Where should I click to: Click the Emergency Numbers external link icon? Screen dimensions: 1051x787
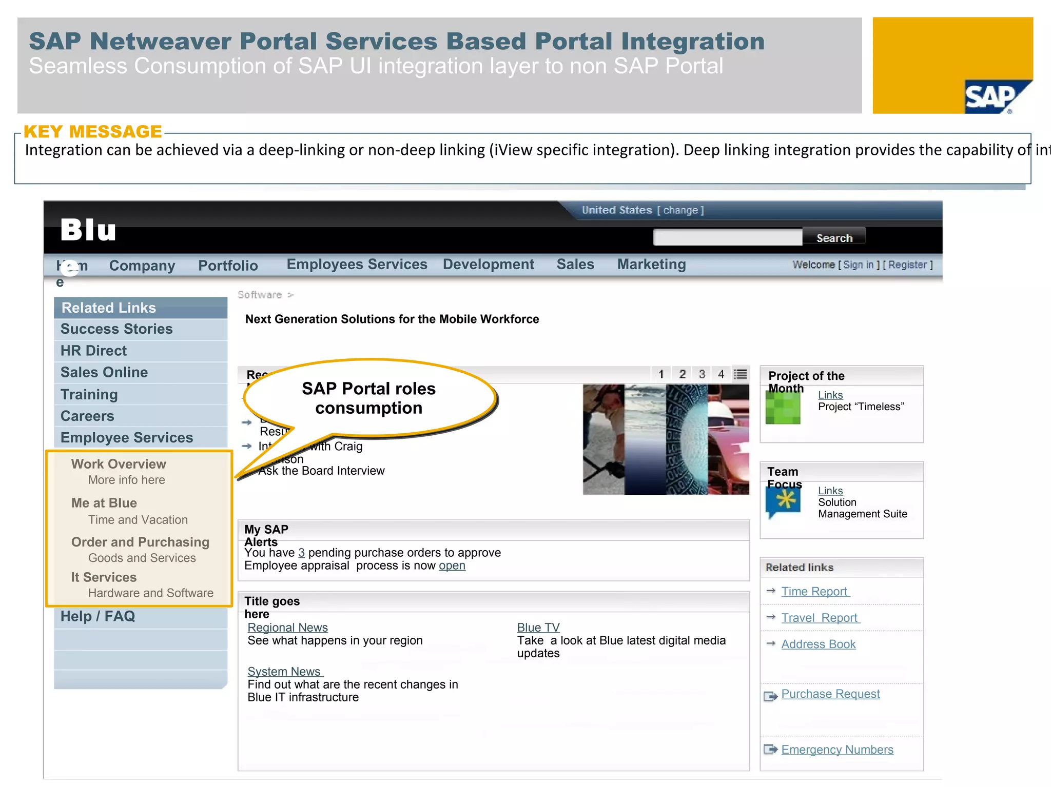click(x=770, y=750)
